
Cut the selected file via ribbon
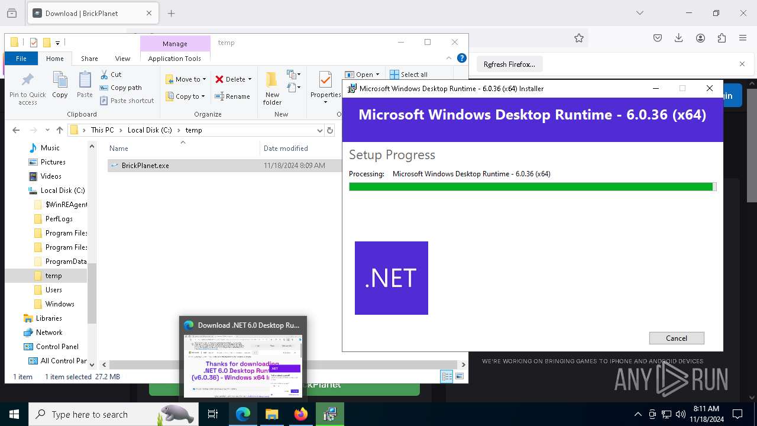(111, 75)
